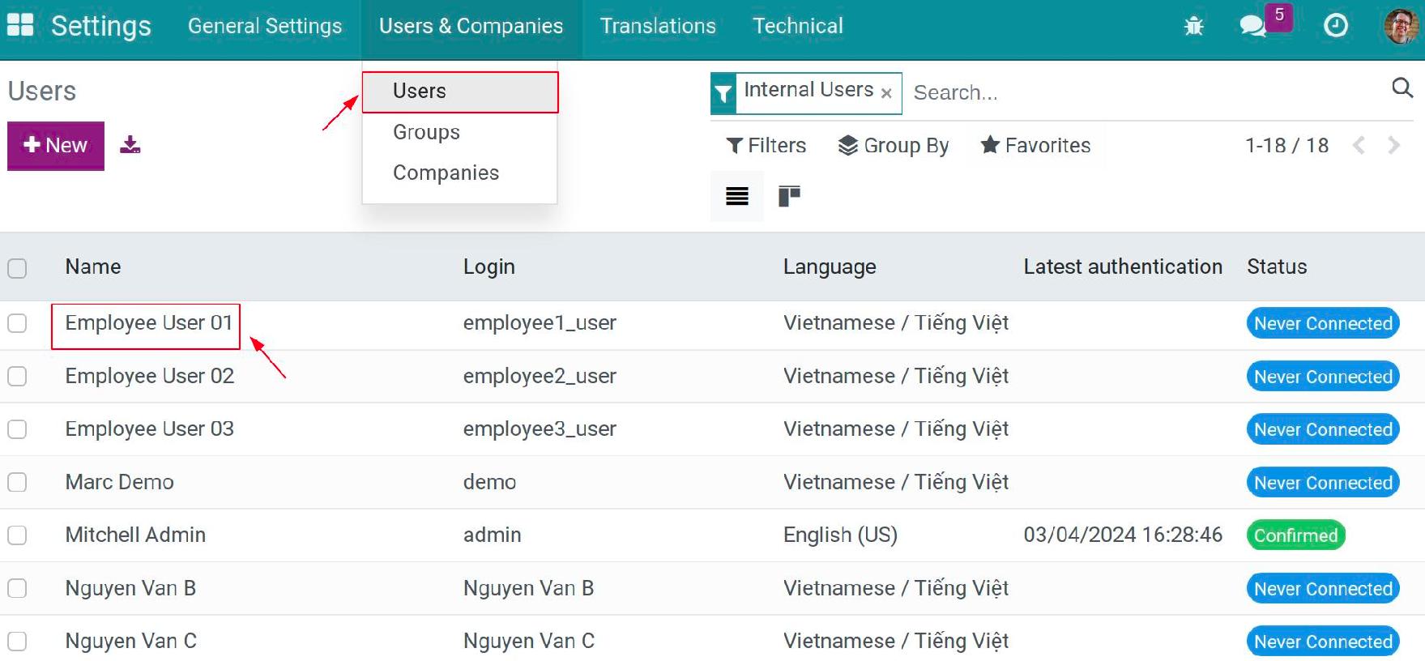Viewport: 1425px width, 661px height.
Task: Click Never Connected badge for Nguyen Van C
Action: point(1323,642)
